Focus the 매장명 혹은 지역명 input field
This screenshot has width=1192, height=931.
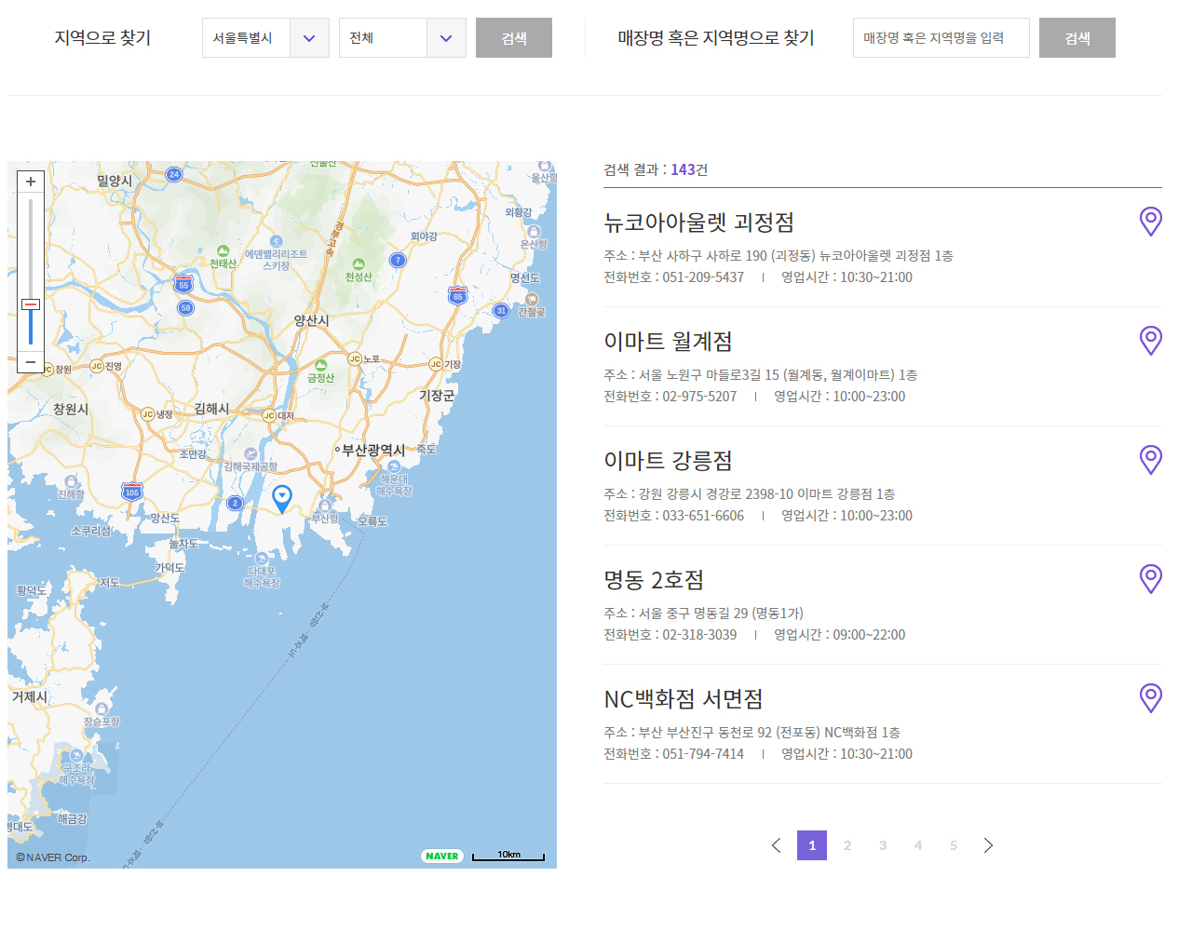[x=941, y=38]
